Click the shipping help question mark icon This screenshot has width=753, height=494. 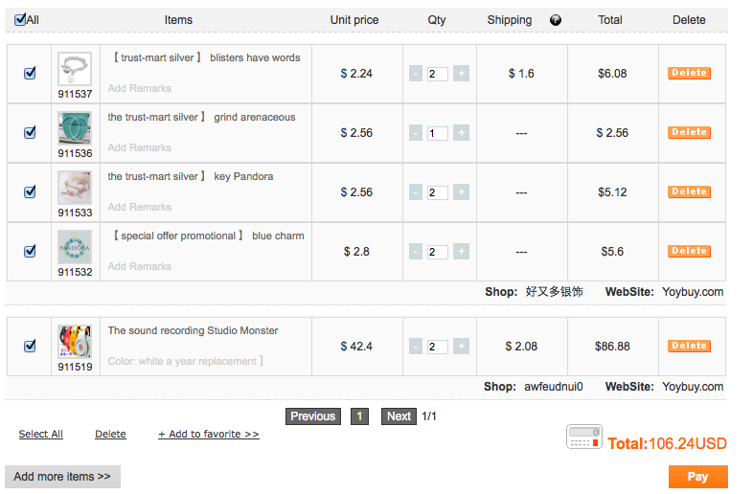[556, 20]
